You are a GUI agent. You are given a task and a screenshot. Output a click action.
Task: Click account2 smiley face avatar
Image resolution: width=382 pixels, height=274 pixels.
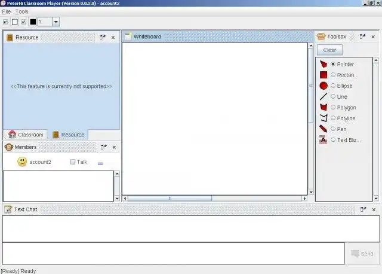(x=22, y=162)
